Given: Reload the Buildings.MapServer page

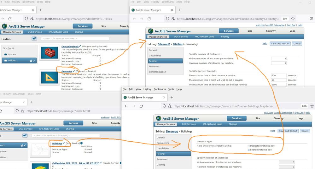Looking at the screenshot, I should click(x=141, y=106).
